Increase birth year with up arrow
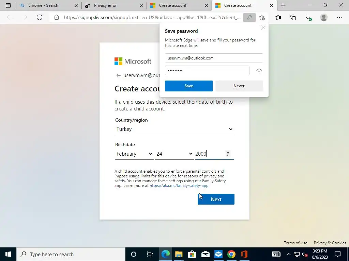 pos(227,152)
